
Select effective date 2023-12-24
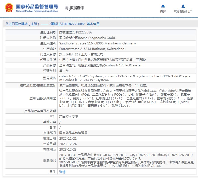coord(68,144)
